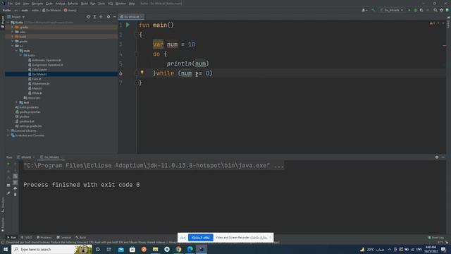This screenshot has height=254, width=451.
Task: Click the Collapse All icon in Project panel
Action: (101, 17)
